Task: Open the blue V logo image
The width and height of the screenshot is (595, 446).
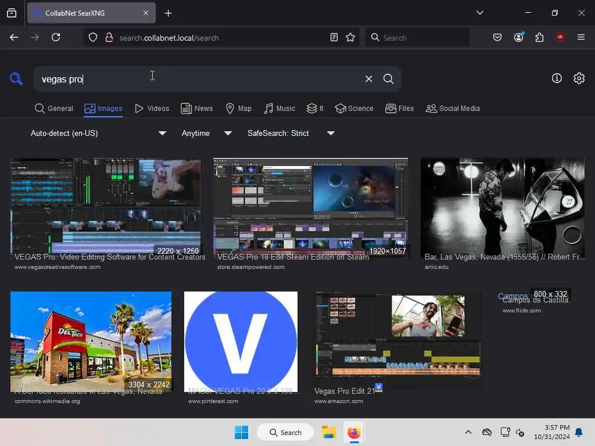Action: pyautogui.click(x=241, y=341)
